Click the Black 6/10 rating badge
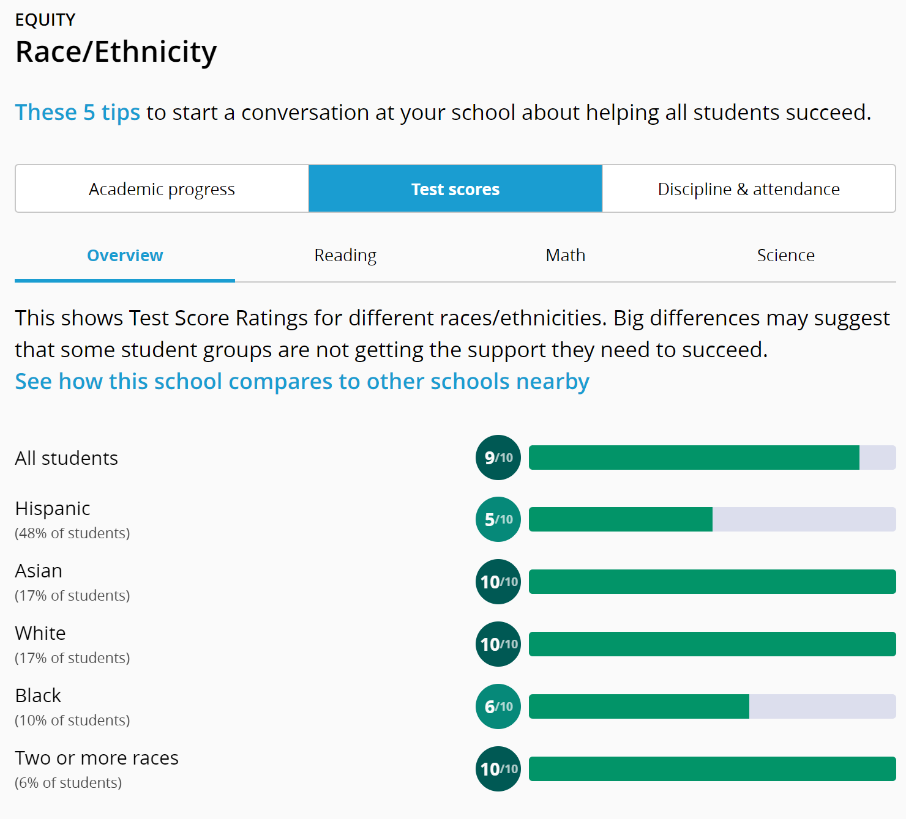The width and height of the screenshot is (906, 819). click(x=498, y=706)
